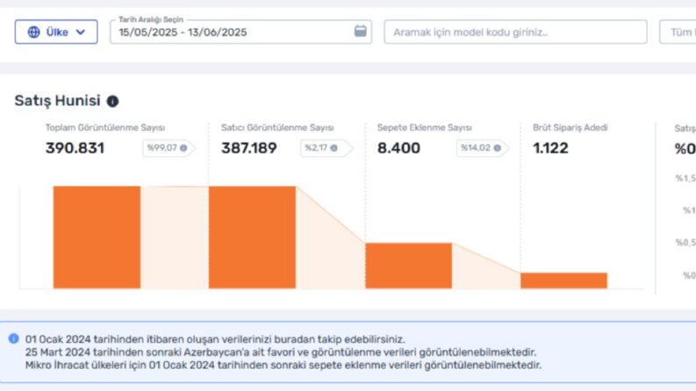Select the %2,17 conversion badge
Screen dimensions: 696x391
pyautogui.click(x=326, y=148)
